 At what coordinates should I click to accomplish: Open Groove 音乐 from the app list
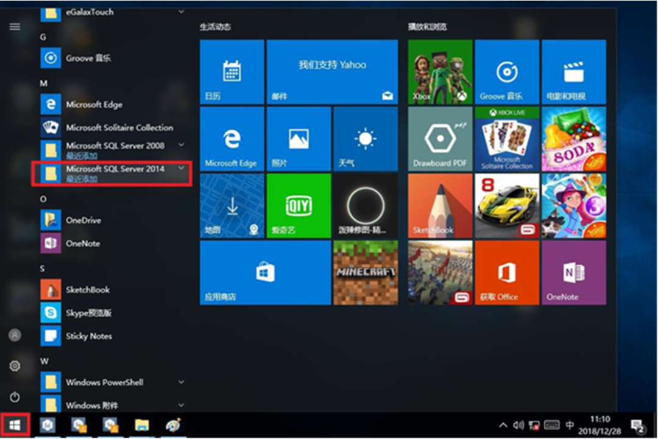[x=113, y=58]
